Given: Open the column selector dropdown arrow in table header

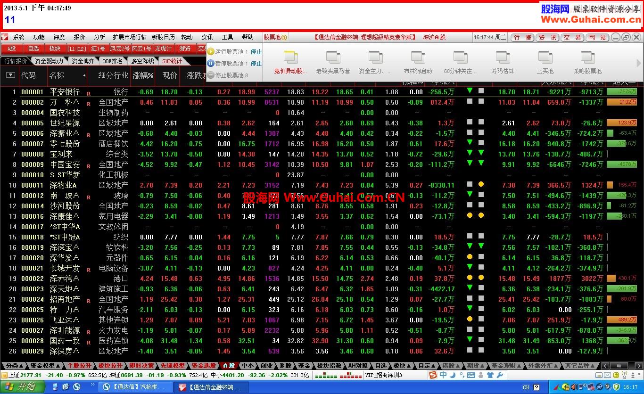Looking at the screenshot, I should (10, 75).
